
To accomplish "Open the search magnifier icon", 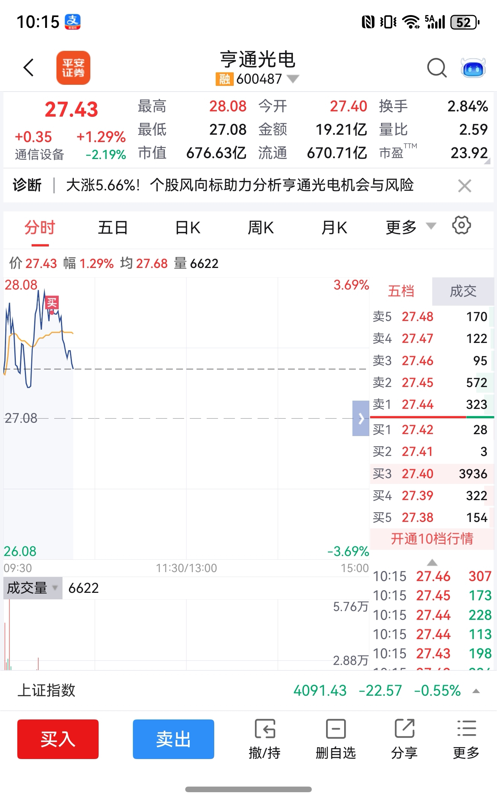I will point(437,68).
